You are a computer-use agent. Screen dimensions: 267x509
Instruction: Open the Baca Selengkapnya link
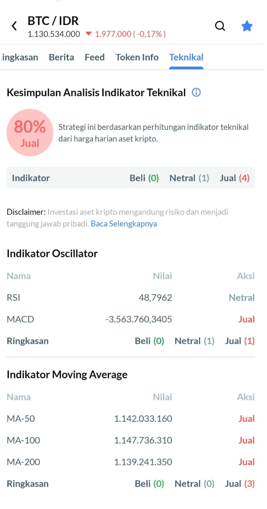[124, 224]
